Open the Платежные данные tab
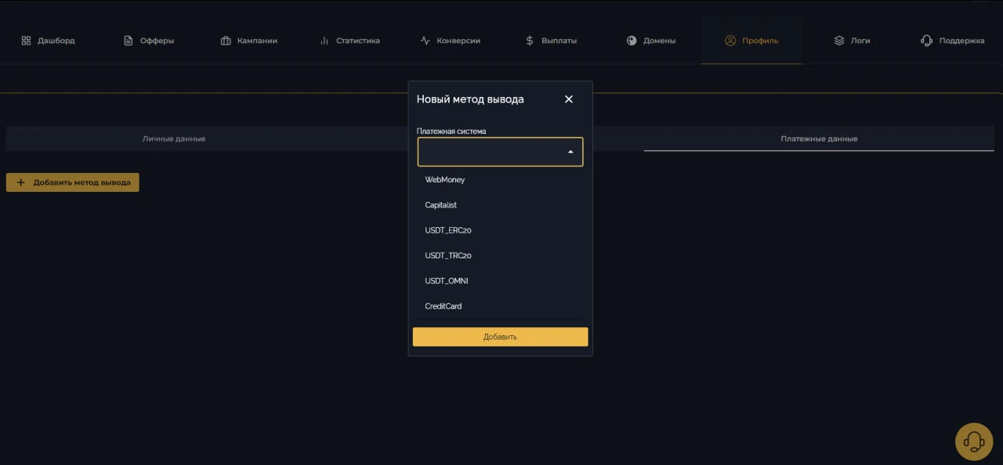 [819, 139]
